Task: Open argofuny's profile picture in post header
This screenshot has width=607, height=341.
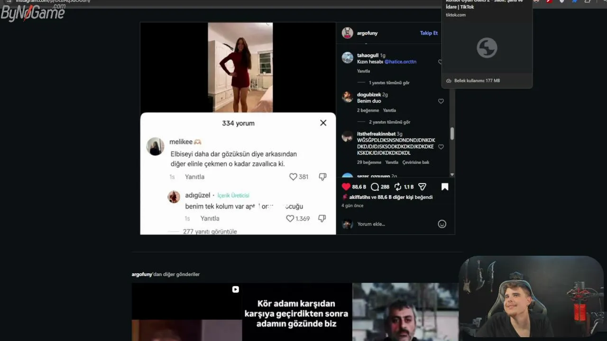Action: pyautogui.click(x=348, y=33)
